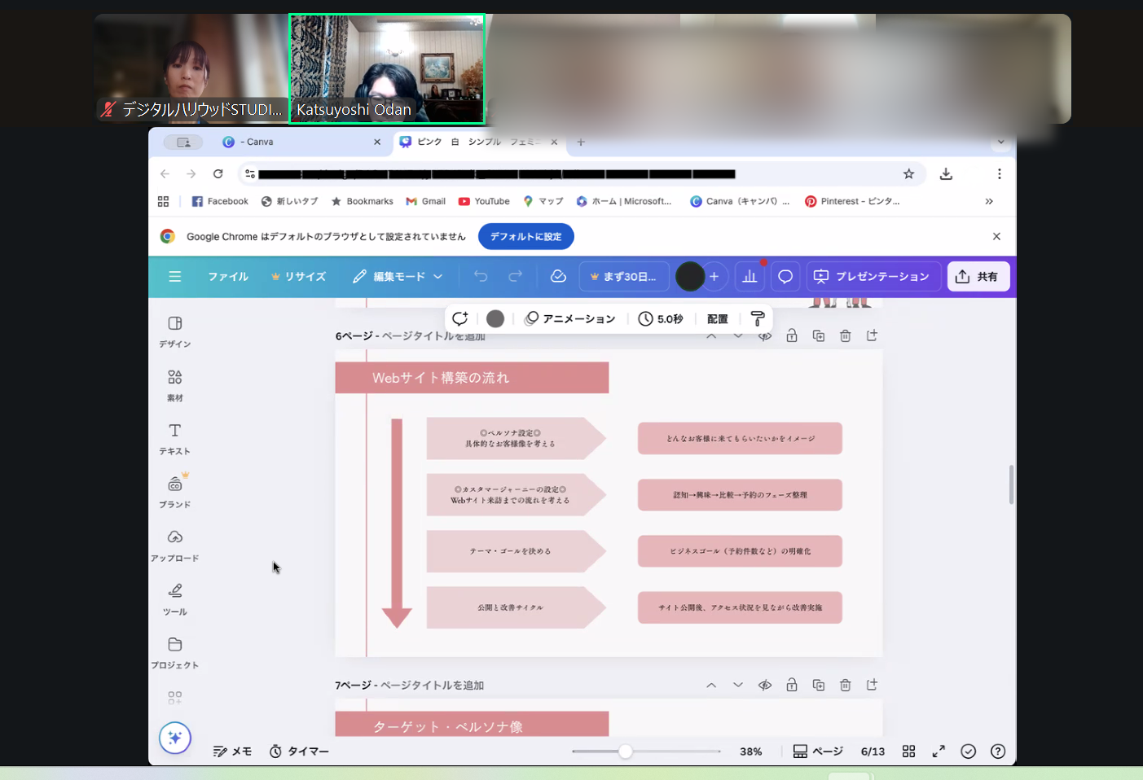Screen dimensions: 1143x780
Task: Open the アップロード panel
Action: click(174, 545)
